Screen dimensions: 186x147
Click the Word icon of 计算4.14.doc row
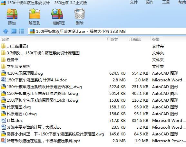(4, 80)
